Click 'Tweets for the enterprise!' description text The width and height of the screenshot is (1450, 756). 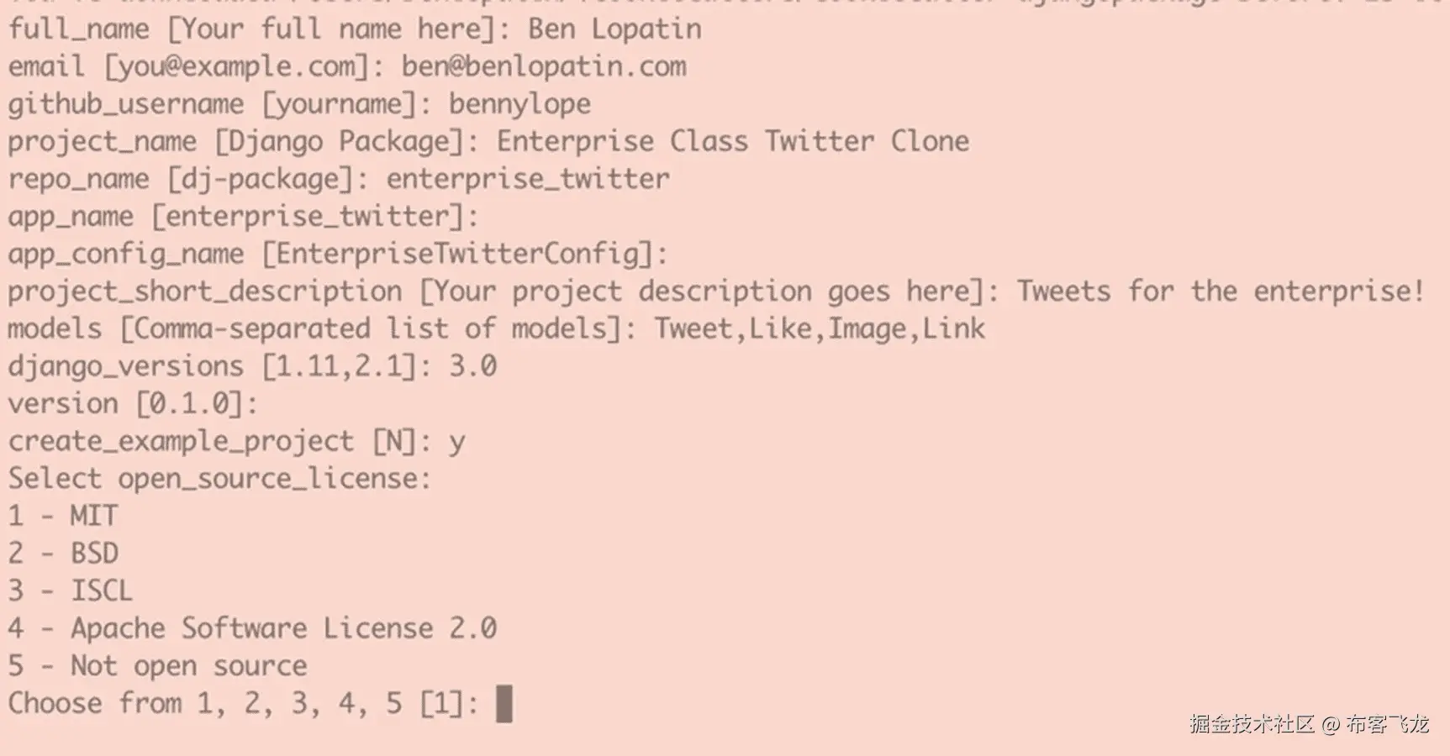coord(1221,291)
